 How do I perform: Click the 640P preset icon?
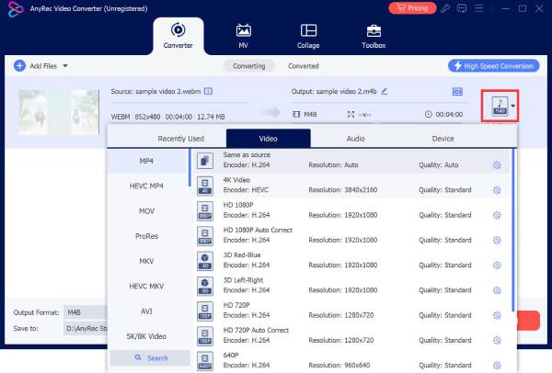pyautogui.click(x=205, y=361)
